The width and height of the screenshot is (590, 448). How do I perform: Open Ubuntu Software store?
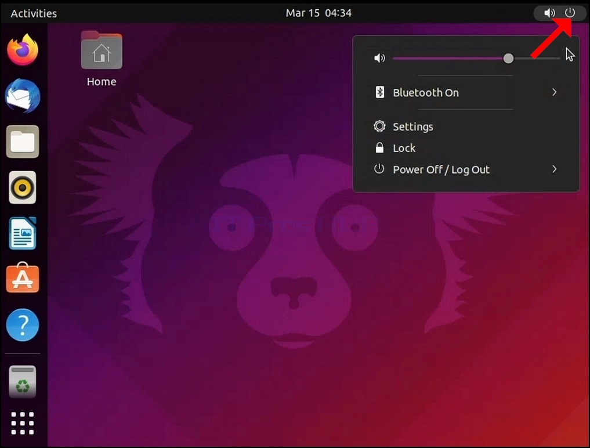pos(23,278)
